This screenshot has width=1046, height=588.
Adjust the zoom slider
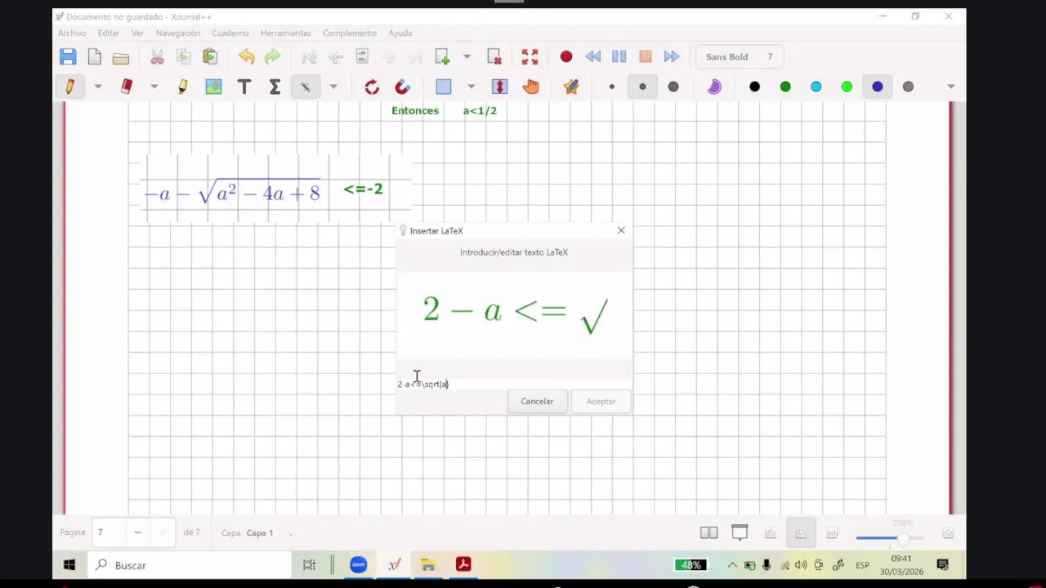(889, 537)
